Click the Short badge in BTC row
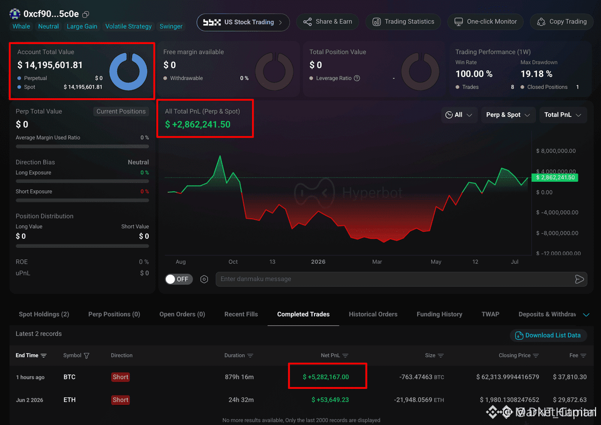Image resolution: width=601 pixels, height=425 pixels. 121,377
